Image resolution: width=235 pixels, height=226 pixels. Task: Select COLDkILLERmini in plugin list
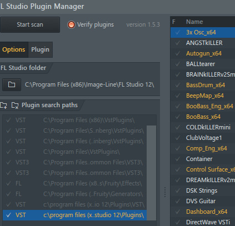pyautogui.click(x=208, y=127)
